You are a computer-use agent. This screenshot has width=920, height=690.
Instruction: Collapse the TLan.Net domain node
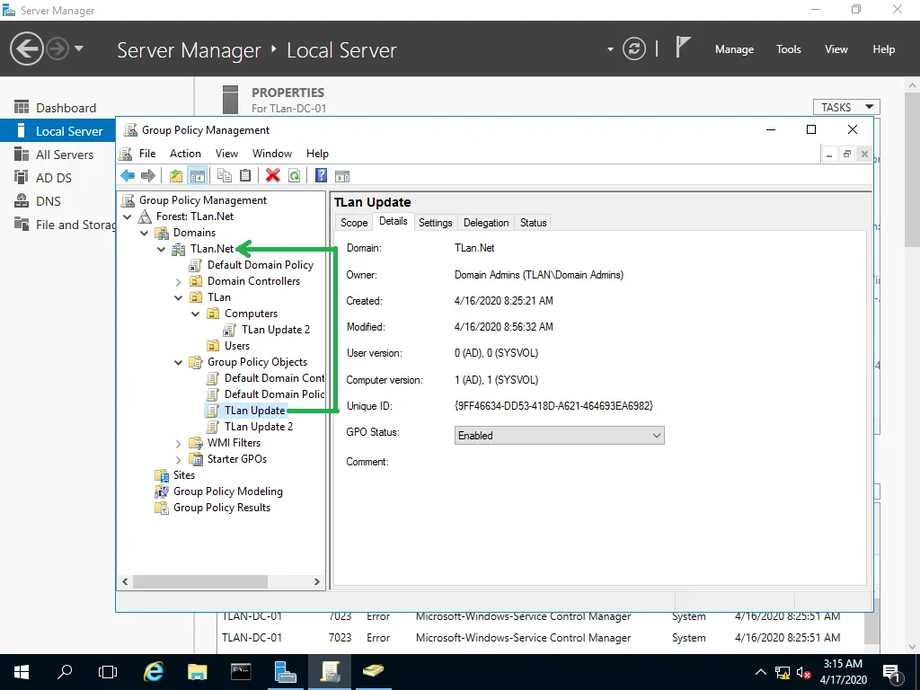(162, 249)
